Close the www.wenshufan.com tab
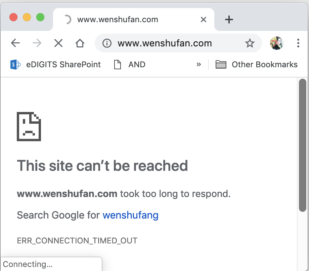Viewport: 309px width, 271px height. tap(203, 20)
